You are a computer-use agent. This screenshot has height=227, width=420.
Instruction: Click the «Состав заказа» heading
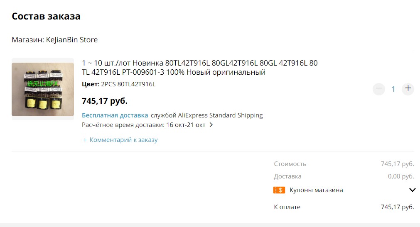coord(46,16)
